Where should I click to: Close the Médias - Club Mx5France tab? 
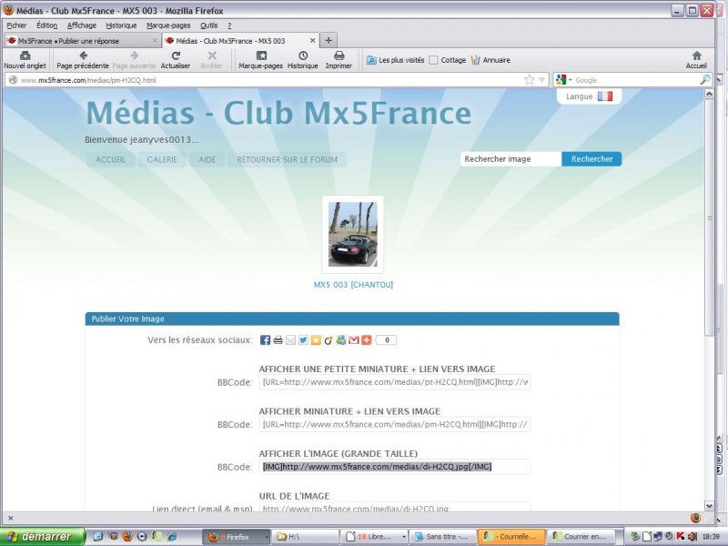tap(312, 41)
